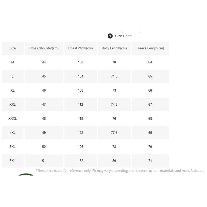
Task: Select the XL size row label
Action: 13,91
